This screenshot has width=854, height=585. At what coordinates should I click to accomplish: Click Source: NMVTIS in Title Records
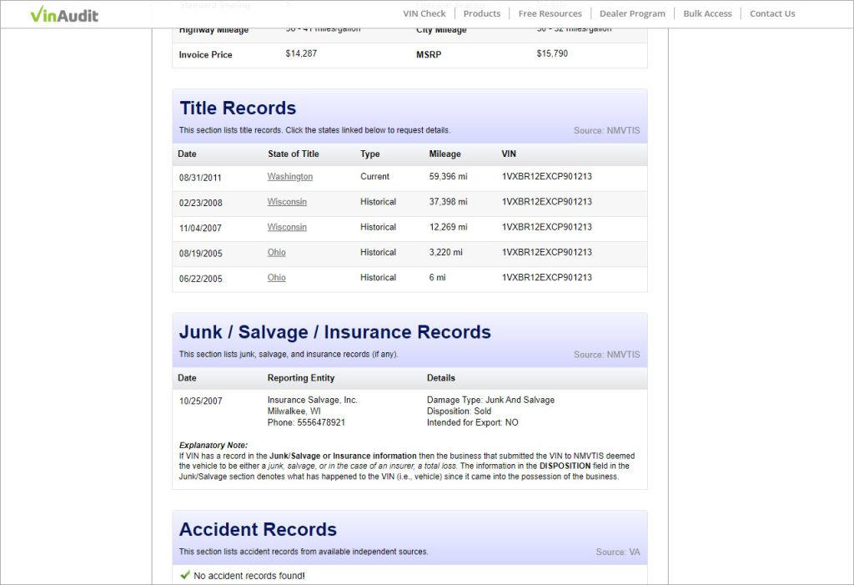(x=607, y=131)
